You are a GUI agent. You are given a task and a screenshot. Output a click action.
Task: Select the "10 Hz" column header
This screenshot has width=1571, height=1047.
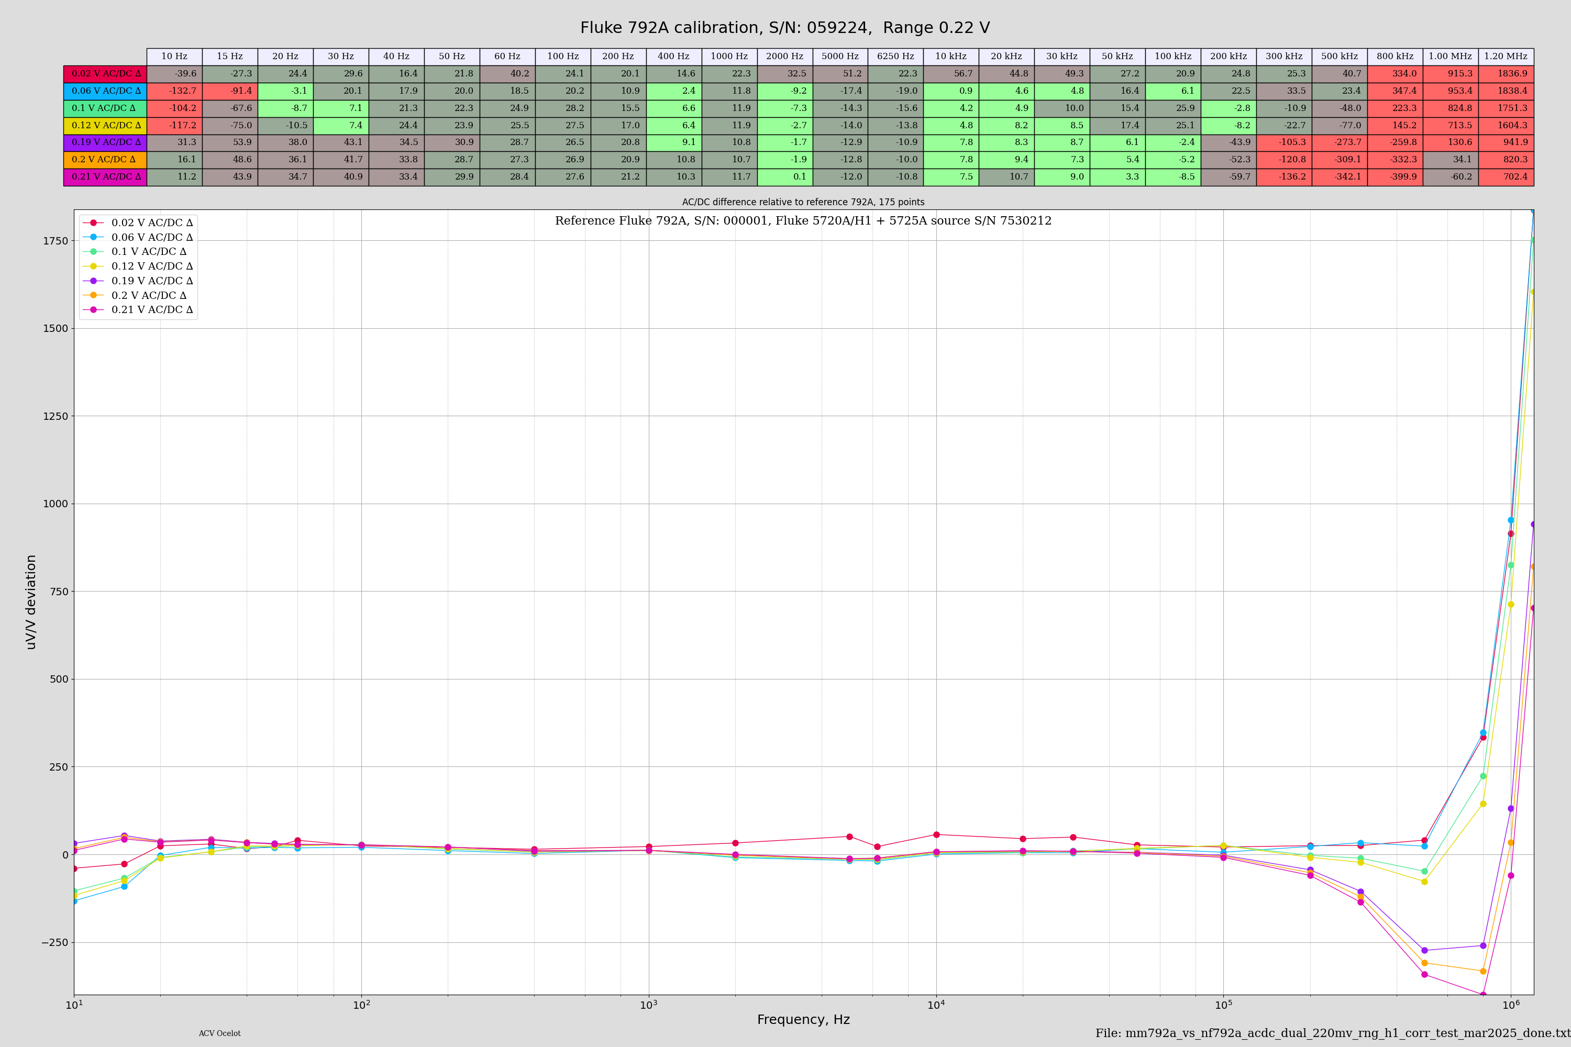[x=174, y=57]
